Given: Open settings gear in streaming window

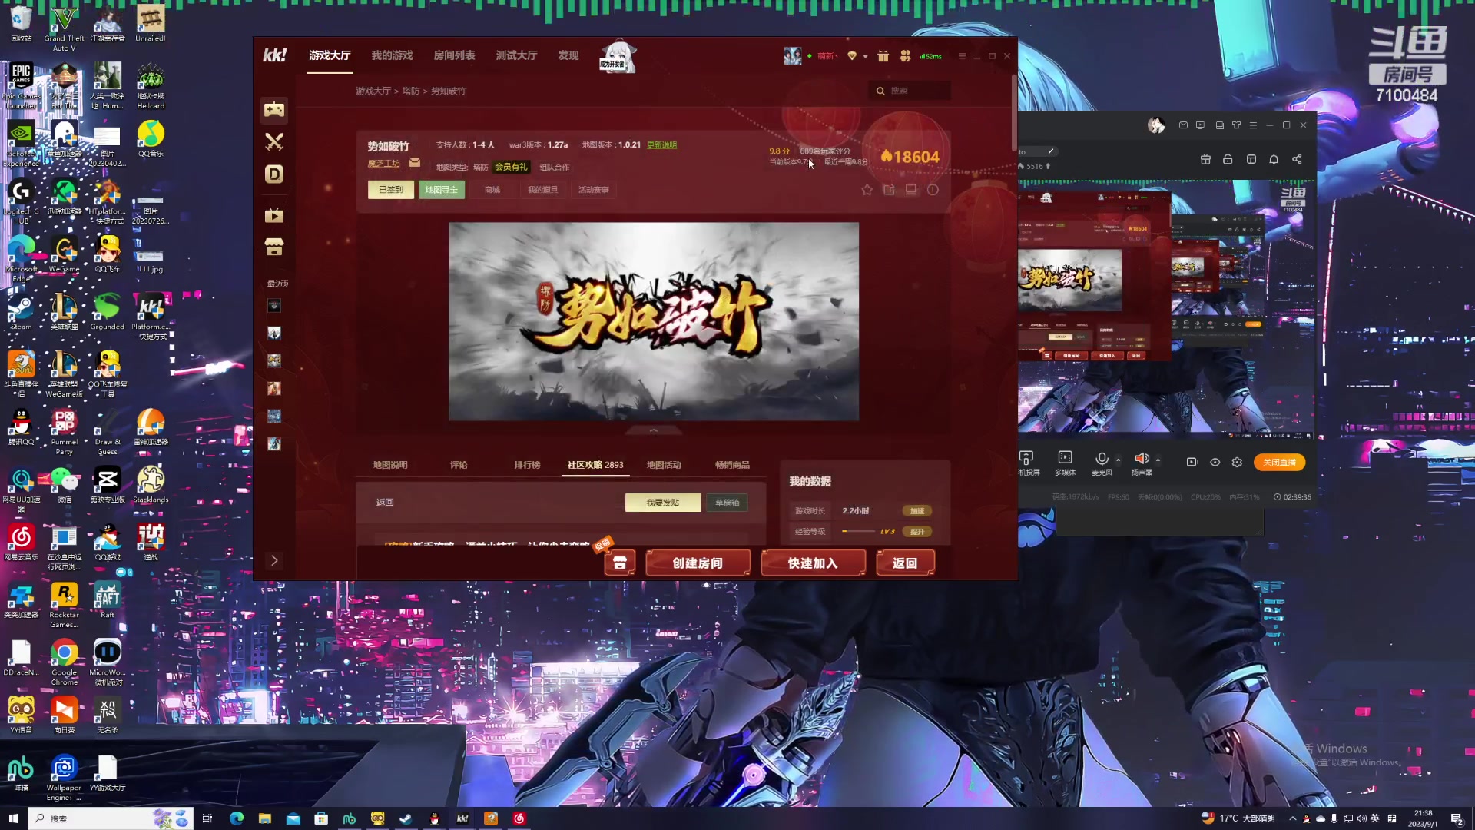Looking at the screenshot, I should click(x=1237, y=463).
